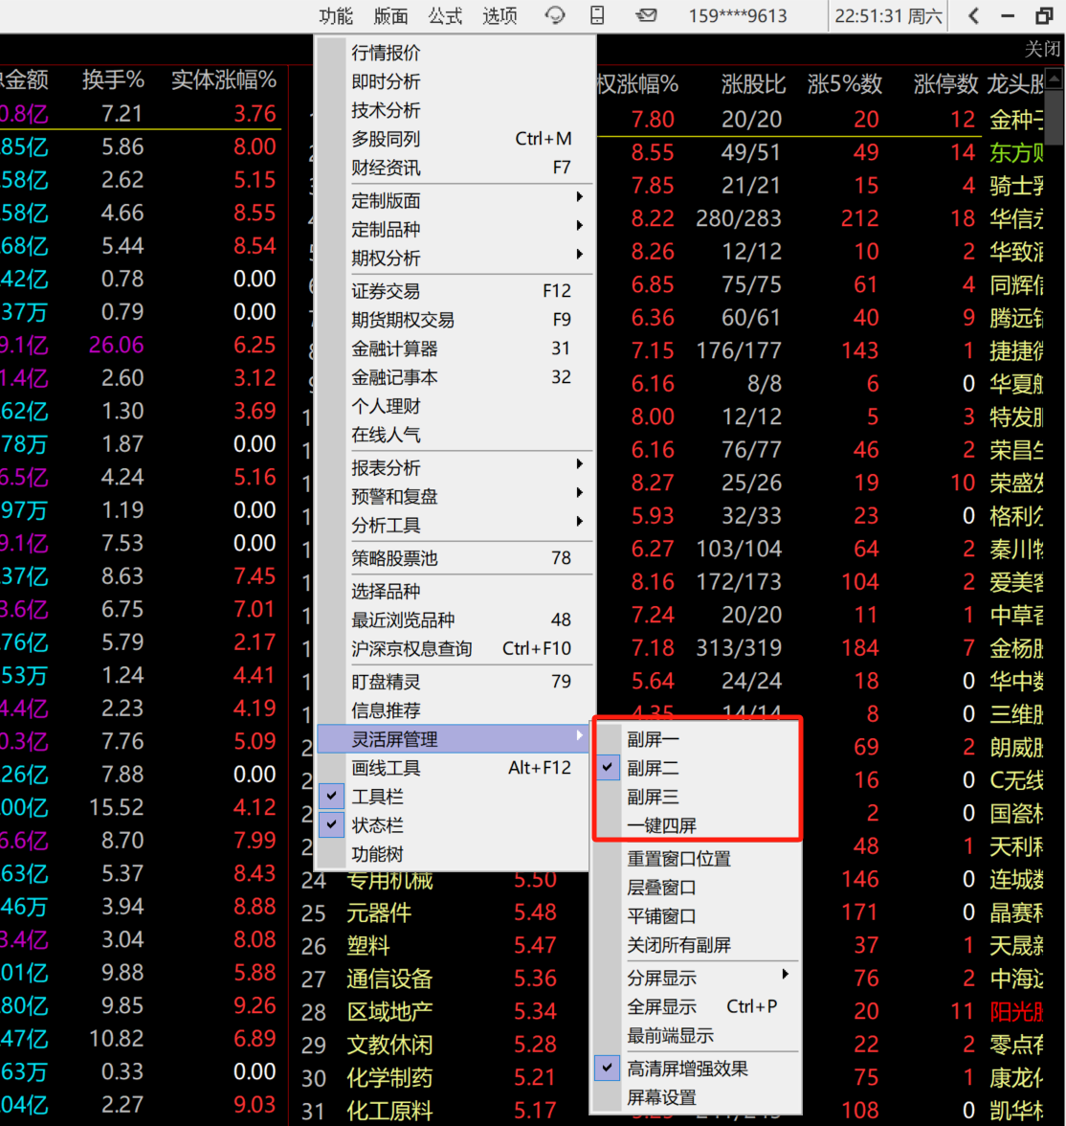
Task: Open the 版面 menu
Action: tap(390, 15)
